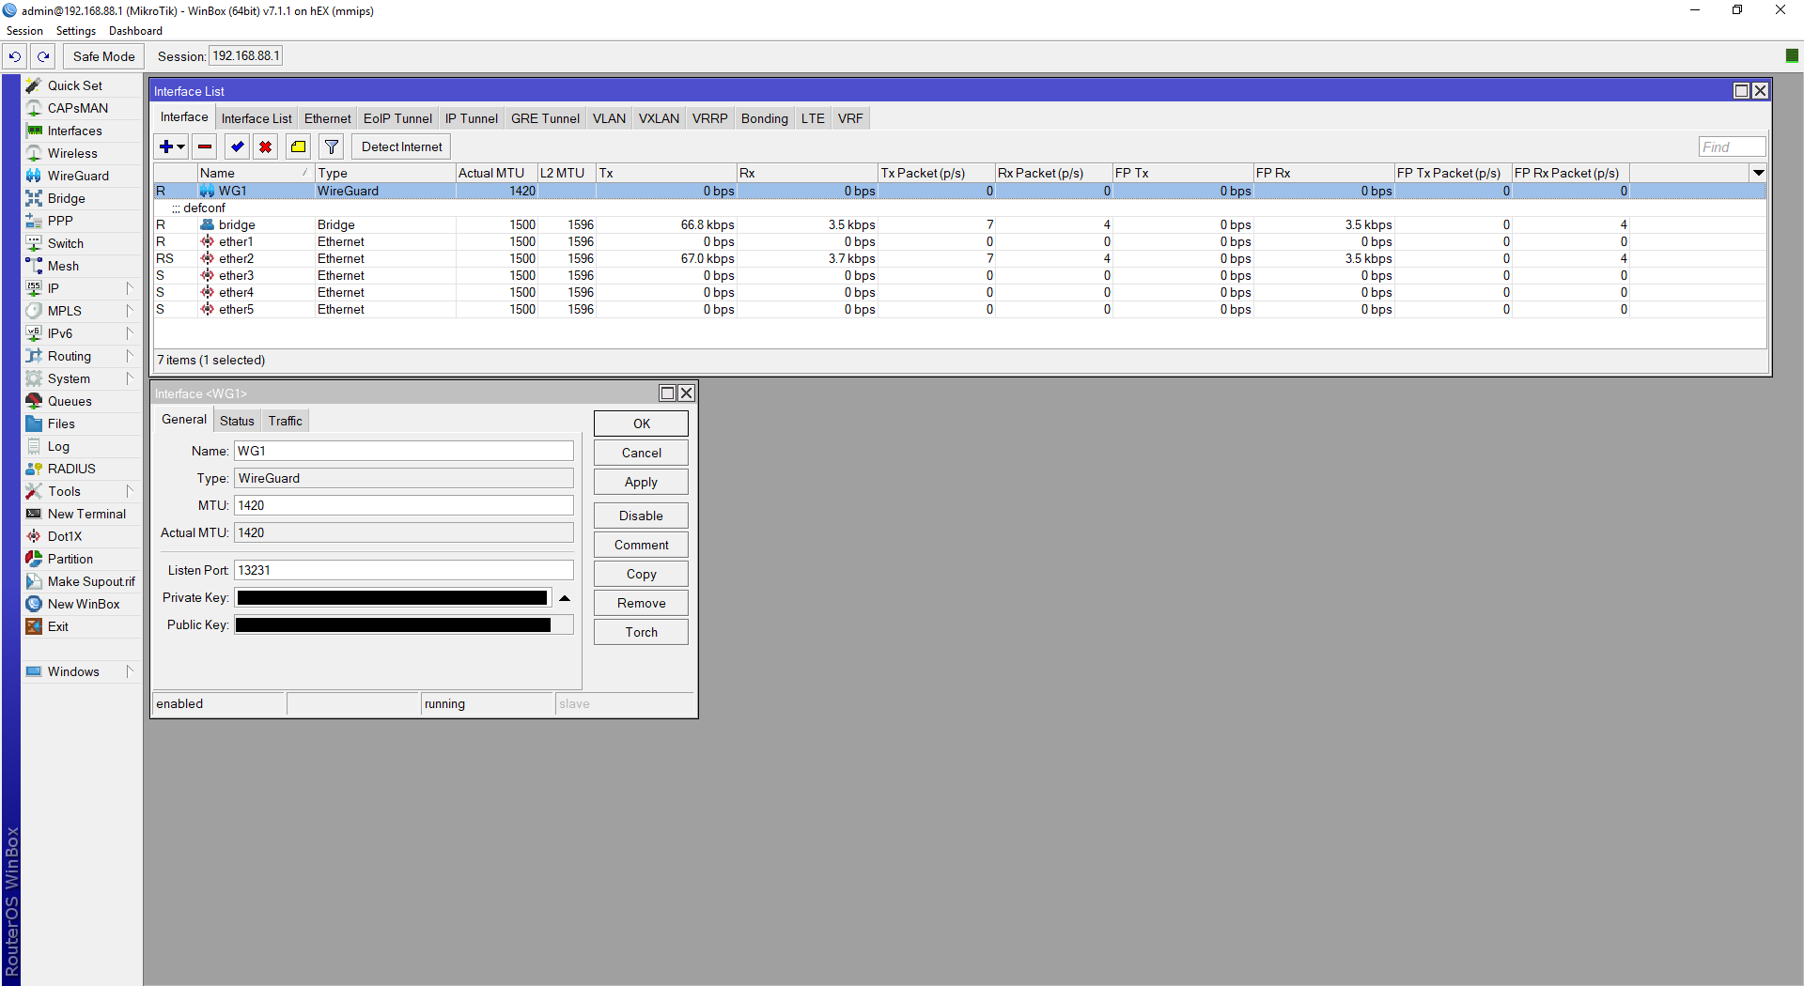Click Cancel in the WG1 dialog

click(641, 453)
